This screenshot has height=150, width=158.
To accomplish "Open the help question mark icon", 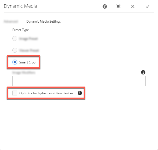I will (x=105, y=6).
